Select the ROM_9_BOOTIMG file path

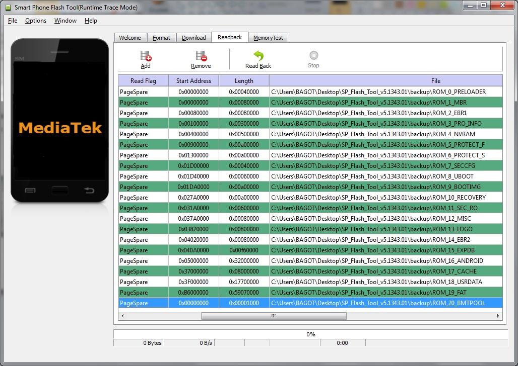(x=376, y=187)
